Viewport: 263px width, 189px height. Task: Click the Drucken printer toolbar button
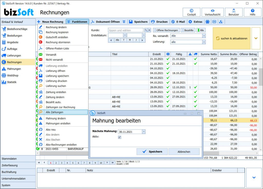tap(159, 22)
